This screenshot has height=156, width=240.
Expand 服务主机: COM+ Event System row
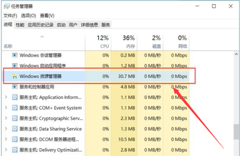[6, 108]
